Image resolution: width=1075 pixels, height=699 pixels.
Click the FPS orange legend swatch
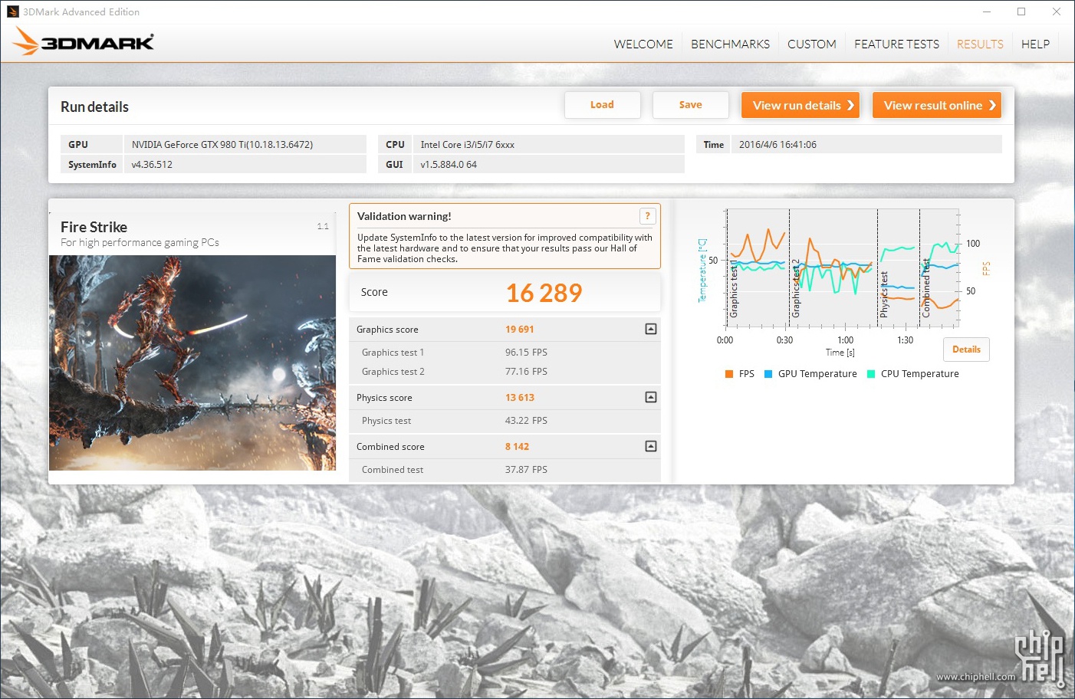[729, 374]
